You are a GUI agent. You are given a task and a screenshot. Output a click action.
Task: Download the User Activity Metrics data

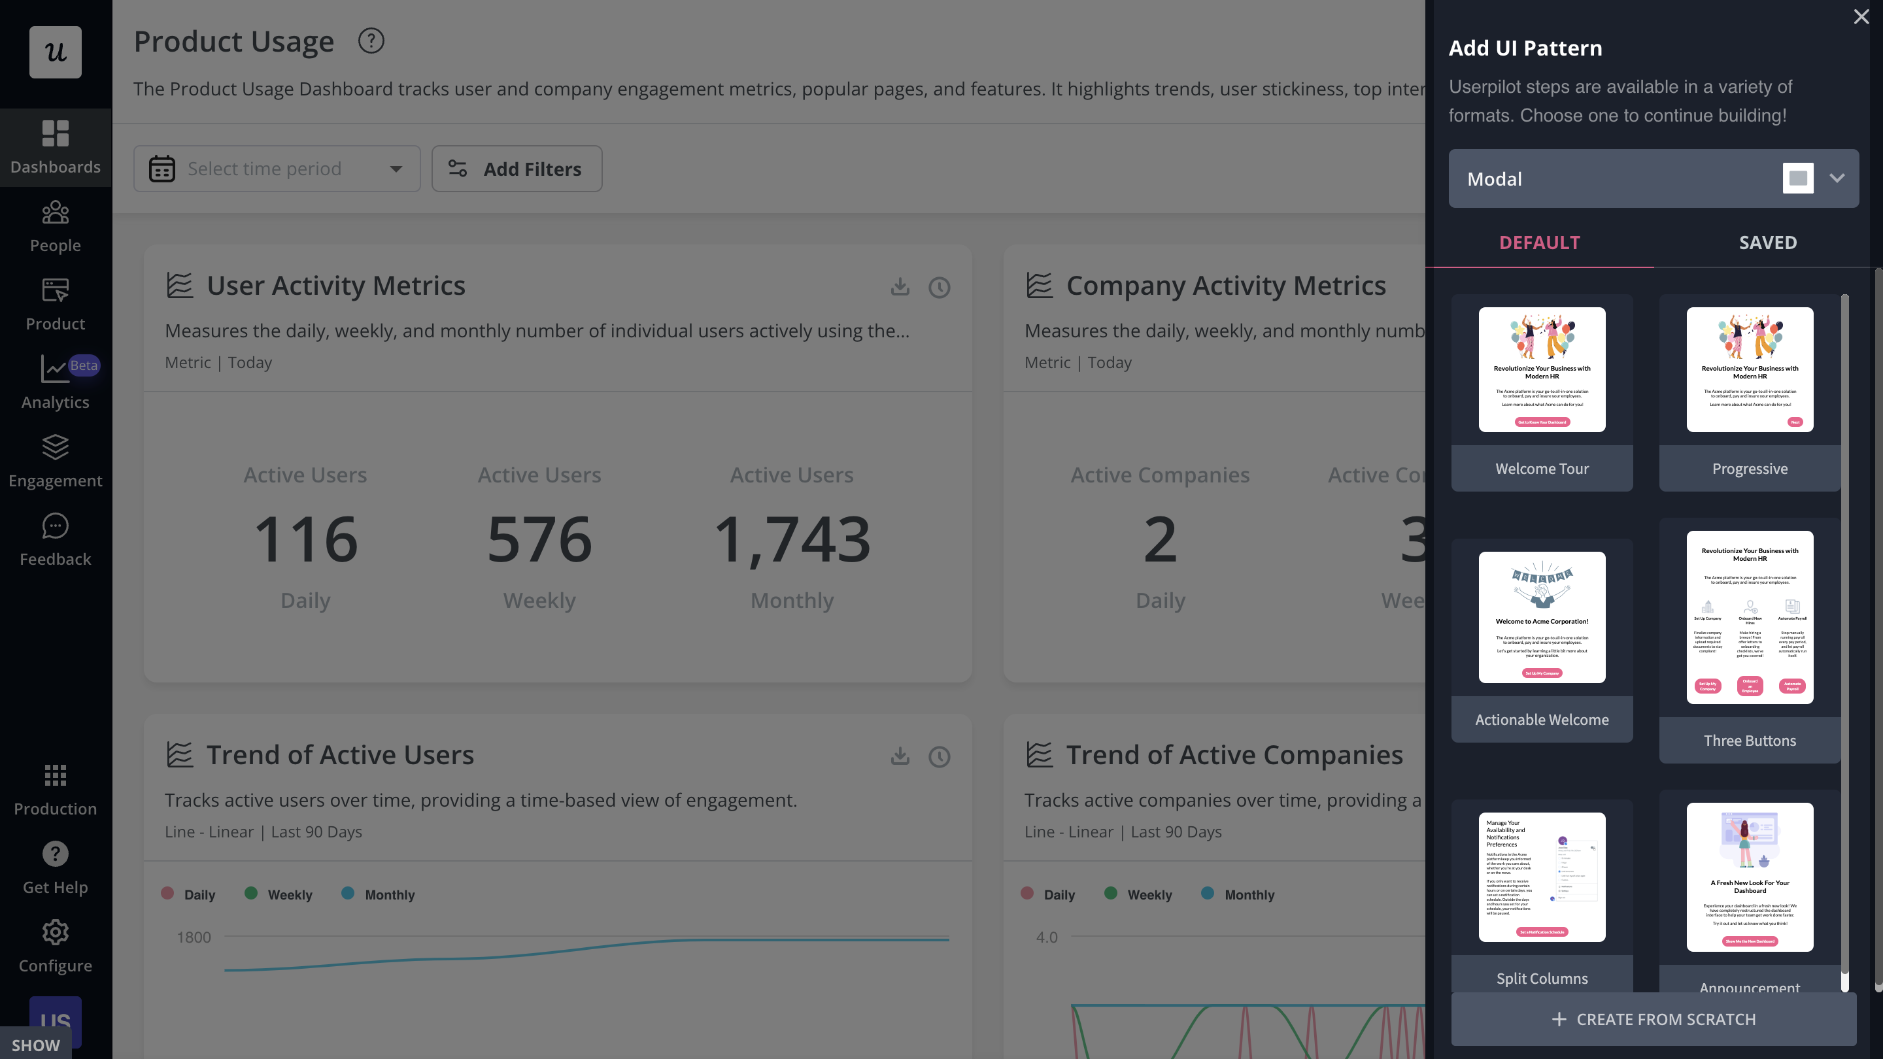click(x=900, y=287)
